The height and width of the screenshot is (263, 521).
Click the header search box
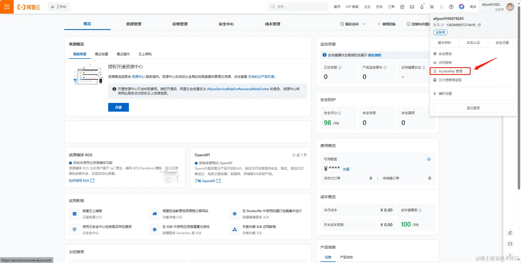coord(298,7)
